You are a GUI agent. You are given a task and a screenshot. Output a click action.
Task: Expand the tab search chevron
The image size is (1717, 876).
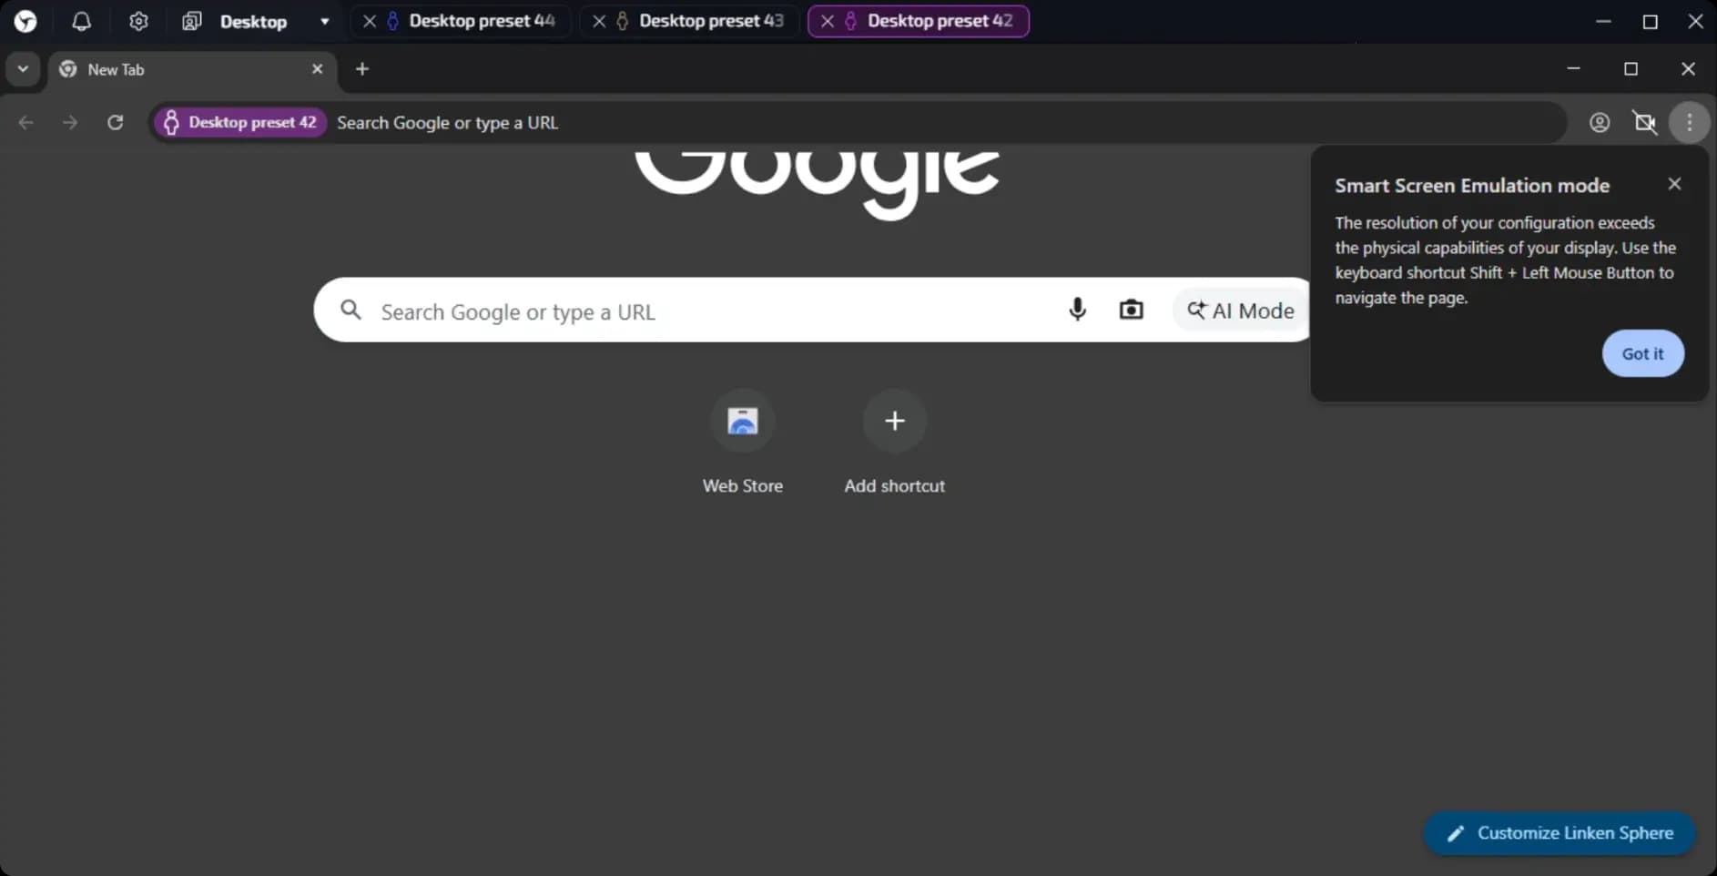(23, 69)
